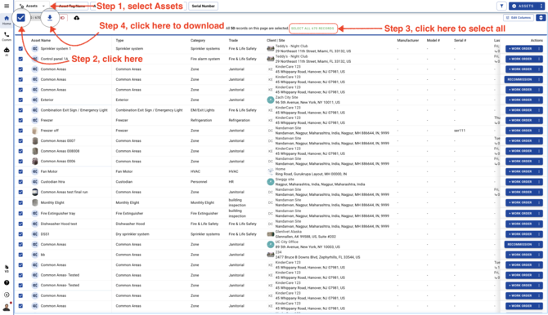Create Work Order for Monthly Elight

[x=520, y=202]
